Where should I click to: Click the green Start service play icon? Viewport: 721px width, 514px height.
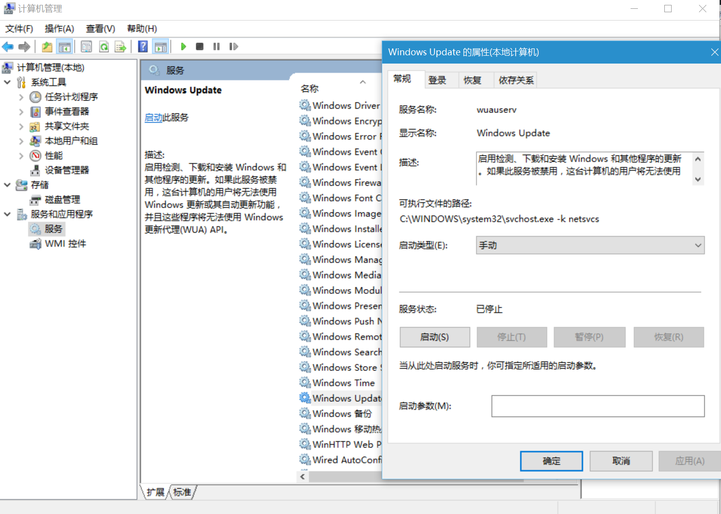(183, 46)
